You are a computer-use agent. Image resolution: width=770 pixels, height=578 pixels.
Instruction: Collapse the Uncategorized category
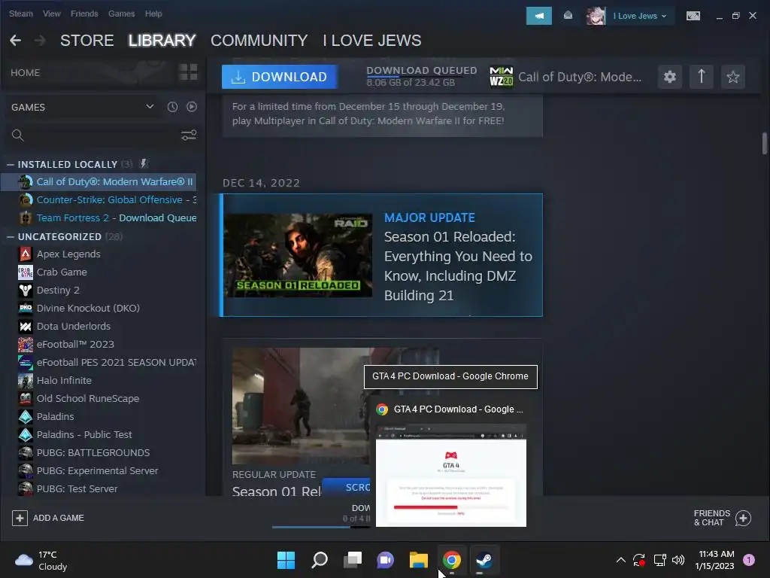[11, 237]
